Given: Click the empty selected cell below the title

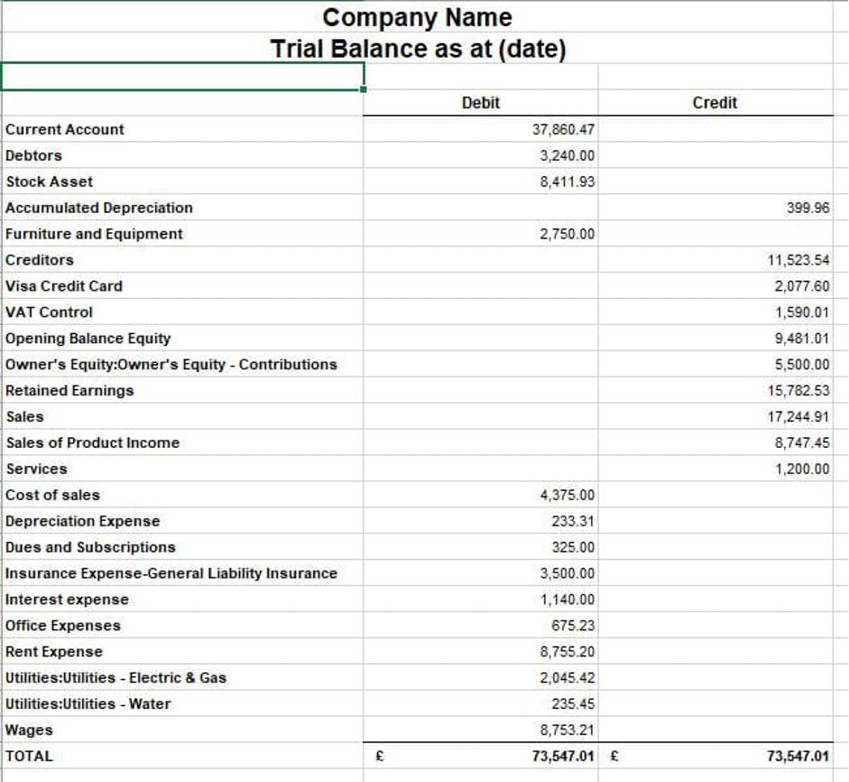Looking at the screenshot, I should (x=181, y=77).
